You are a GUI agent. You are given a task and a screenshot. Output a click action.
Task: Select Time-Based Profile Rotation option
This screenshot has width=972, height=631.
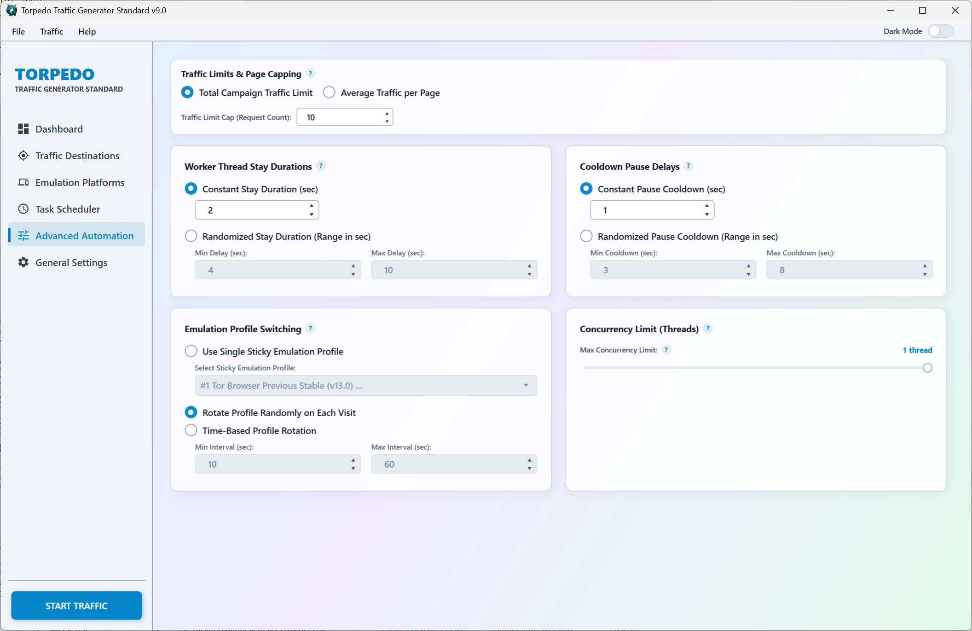click(x=191, y=430)
